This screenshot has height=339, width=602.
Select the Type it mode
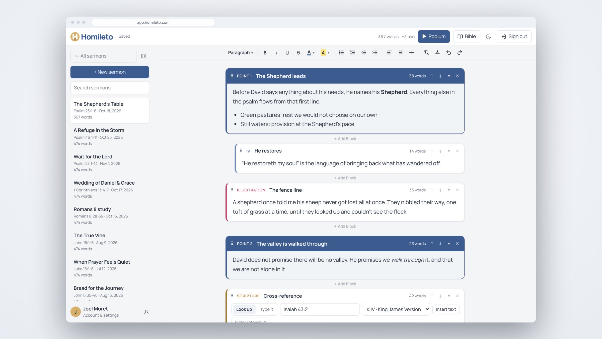coord(266,309)
